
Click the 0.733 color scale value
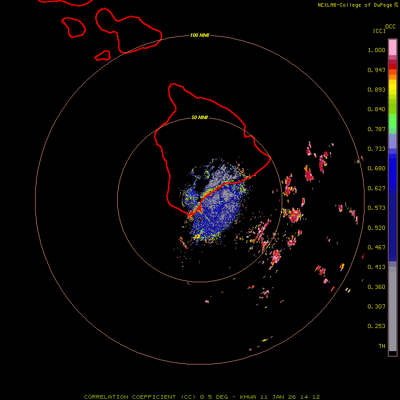[376, 149]
